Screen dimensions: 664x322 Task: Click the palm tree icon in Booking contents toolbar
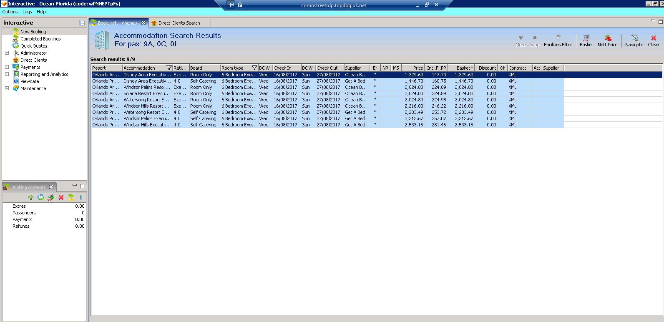click(x=71, y=197)
